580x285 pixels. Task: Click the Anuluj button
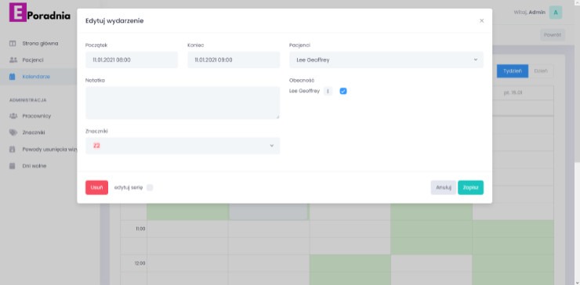point(444,187)
